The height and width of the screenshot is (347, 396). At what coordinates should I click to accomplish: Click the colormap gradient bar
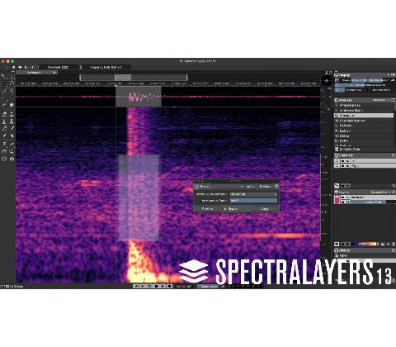[365, 244]
